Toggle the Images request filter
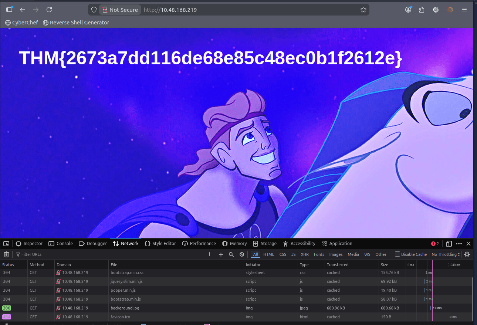Image resolution: width=477 pixels, height=325 pixels. click(336, 254)
